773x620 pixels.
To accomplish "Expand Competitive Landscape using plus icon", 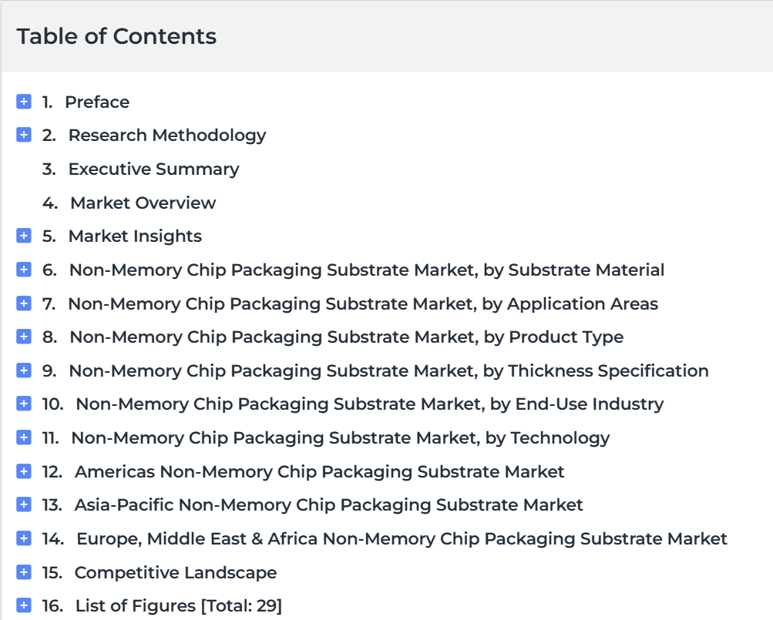I will [24, 572].
